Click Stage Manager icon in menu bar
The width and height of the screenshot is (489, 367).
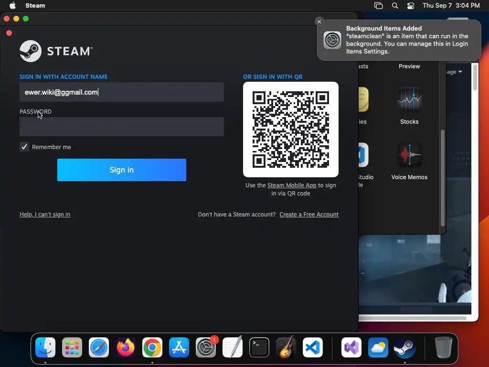click(378, 6)
